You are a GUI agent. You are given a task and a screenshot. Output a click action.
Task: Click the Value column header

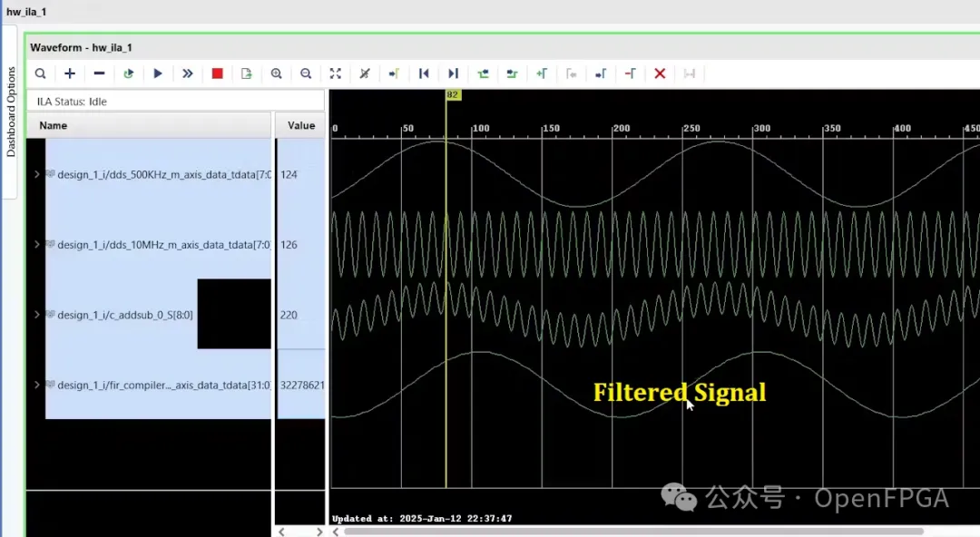(300, 125)
